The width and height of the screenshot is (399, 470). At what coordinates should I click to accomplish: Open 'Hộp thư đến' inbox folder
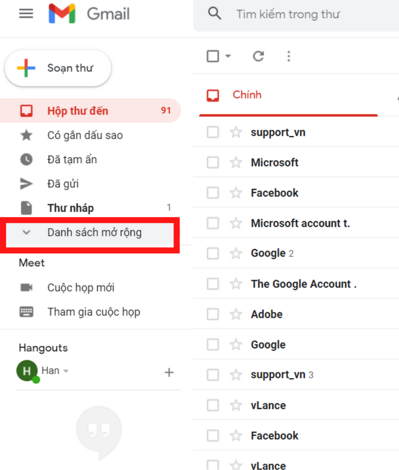pyautogui.click(x=90, y=111)
